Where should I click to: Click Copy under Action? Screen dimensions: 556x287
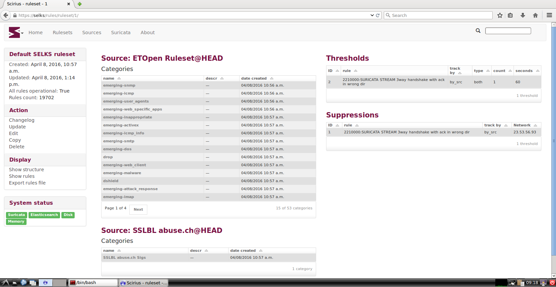pos(15,140)
